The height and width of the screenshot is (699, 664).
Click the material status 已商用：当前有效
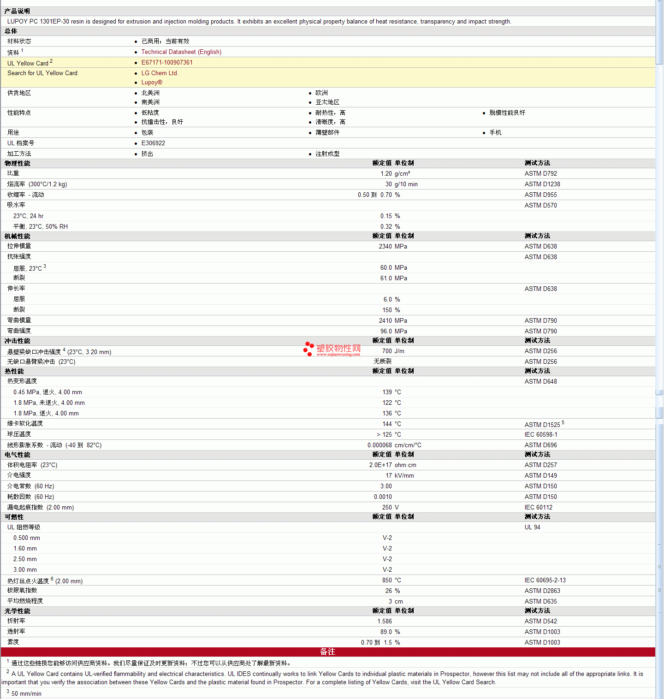[x=165, y=41]
